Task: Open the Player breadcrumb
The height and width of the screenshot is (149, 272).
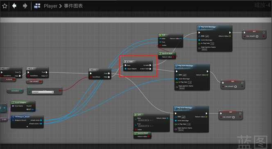Action: (x=50, y=6)
